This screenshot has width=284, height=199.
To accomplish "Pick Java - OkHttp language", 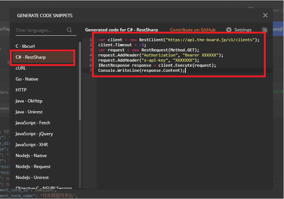I will 29,101.
